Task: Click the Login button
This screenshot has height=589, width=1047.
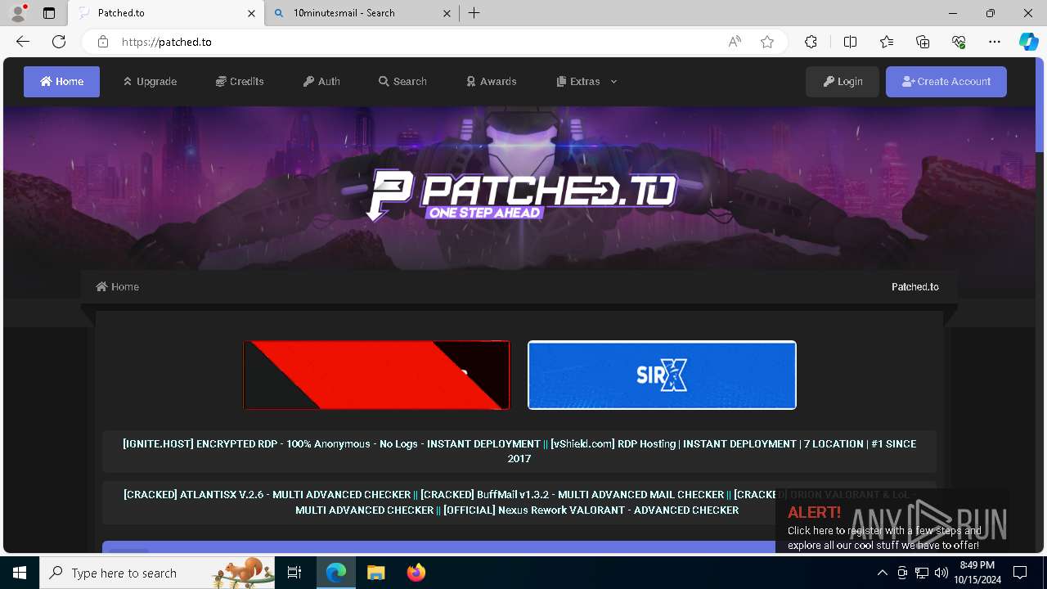Action: tap(843, 82)
